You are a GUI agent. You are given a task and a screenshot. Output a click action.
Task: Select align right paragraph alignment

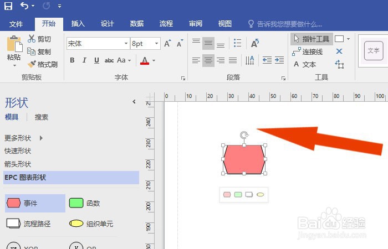[x=221, y=60]
